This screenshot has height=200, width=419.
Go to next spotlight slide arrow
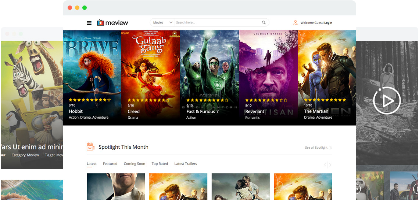tap(330, 165)
